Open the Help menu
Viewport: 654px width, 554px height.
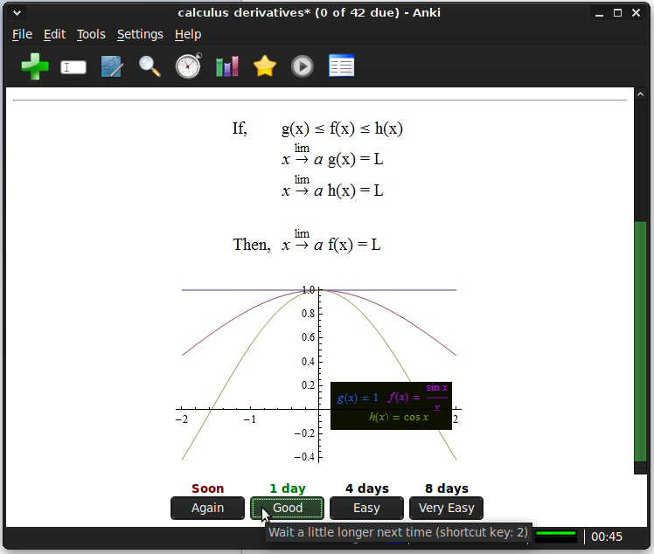pyautogui.click(x=188, y=34)
